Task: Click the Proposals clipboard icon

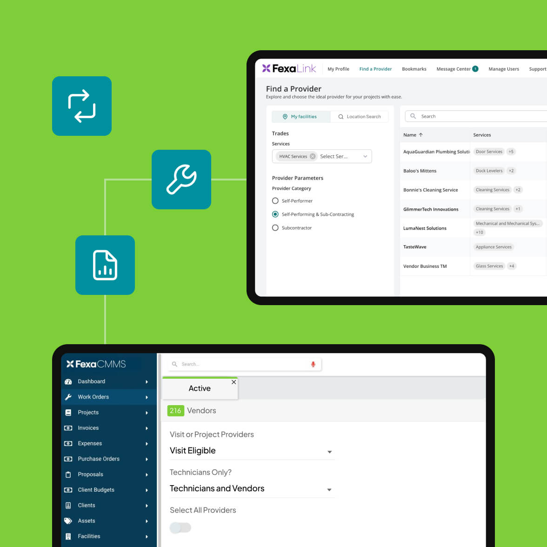Action: (x=68, y=474)
